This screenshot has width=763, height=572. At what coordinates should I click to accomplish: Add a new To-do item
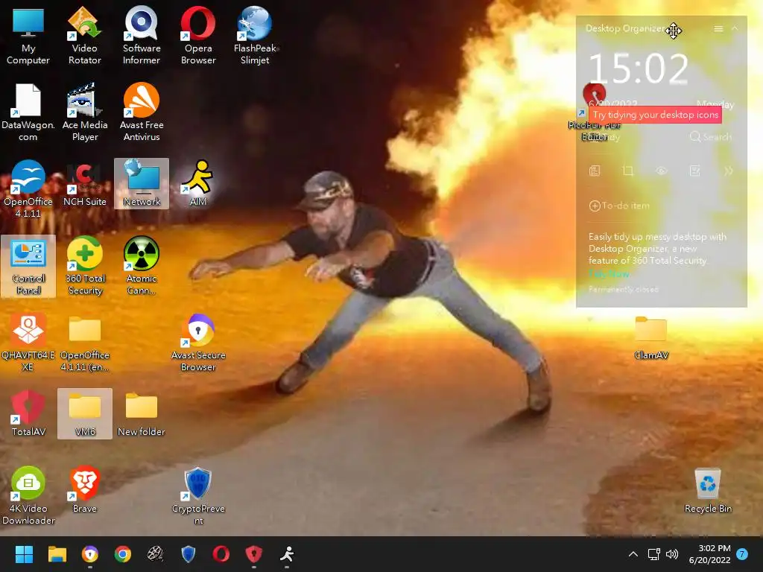pos(619,206)
